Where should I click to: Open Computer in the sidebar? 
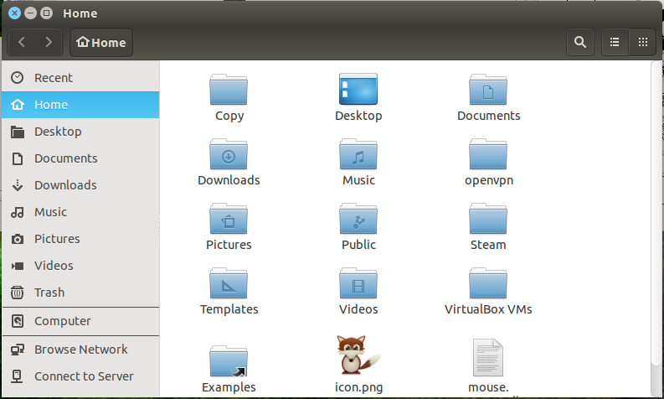coord(80,321)
